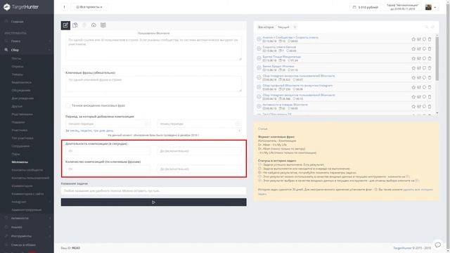Click the tariff 'Автоматизация' info button
This screenshot has height=253, width=450.
pyautogui.click(x=402, y=7)
